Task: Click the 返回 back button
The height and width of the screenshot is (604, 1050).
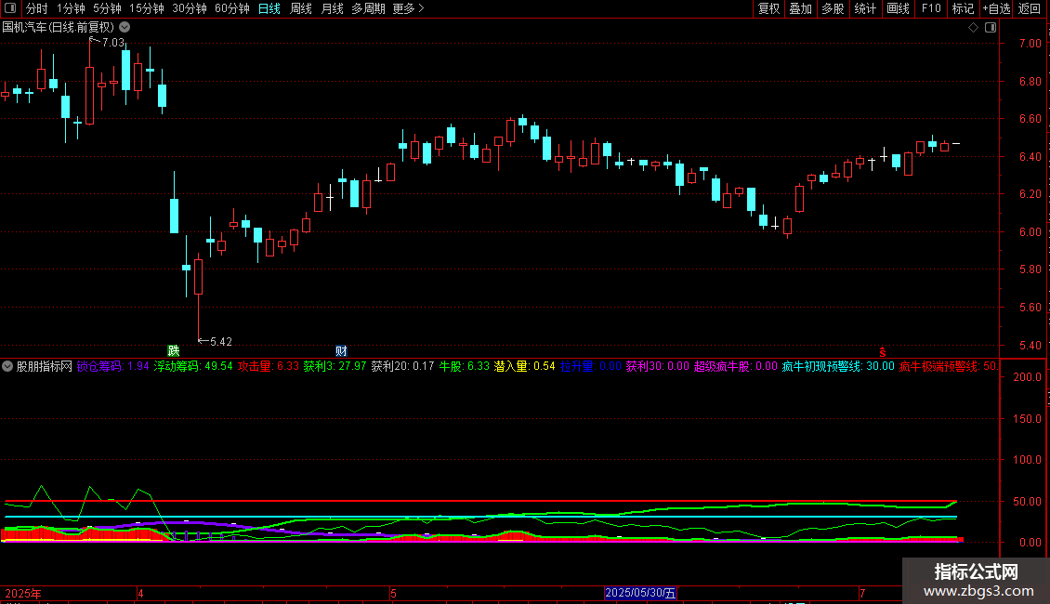Action: (1030, 8)
